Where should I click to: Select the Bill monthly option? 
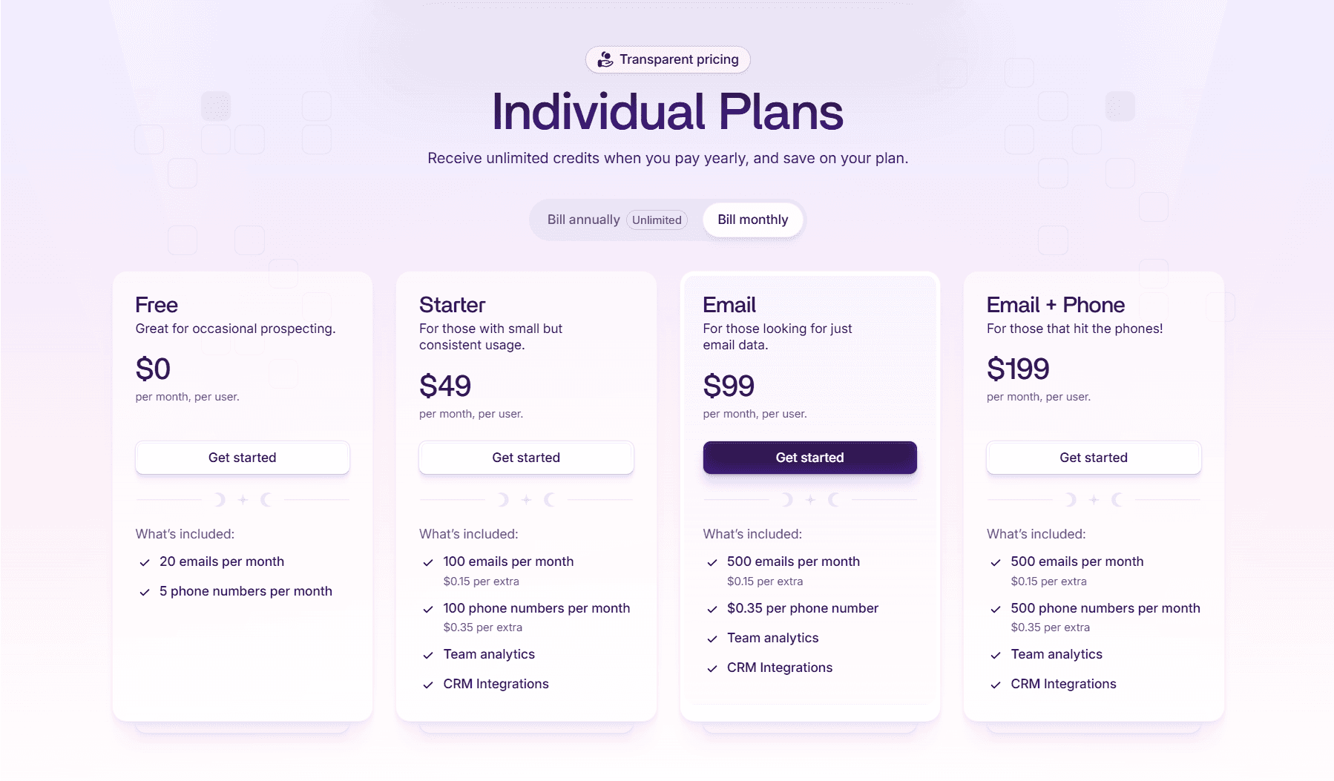point(752,220)
